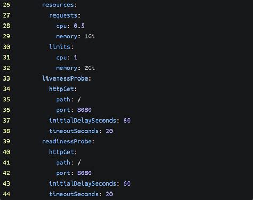Click initialDelaySeconds key on line 43
Image resolution: width=253 pixels, height=200 pixels.
point(83,183)
